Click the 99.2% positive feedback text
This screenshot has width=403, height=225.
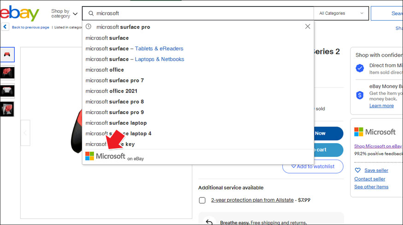pos(378,154)
